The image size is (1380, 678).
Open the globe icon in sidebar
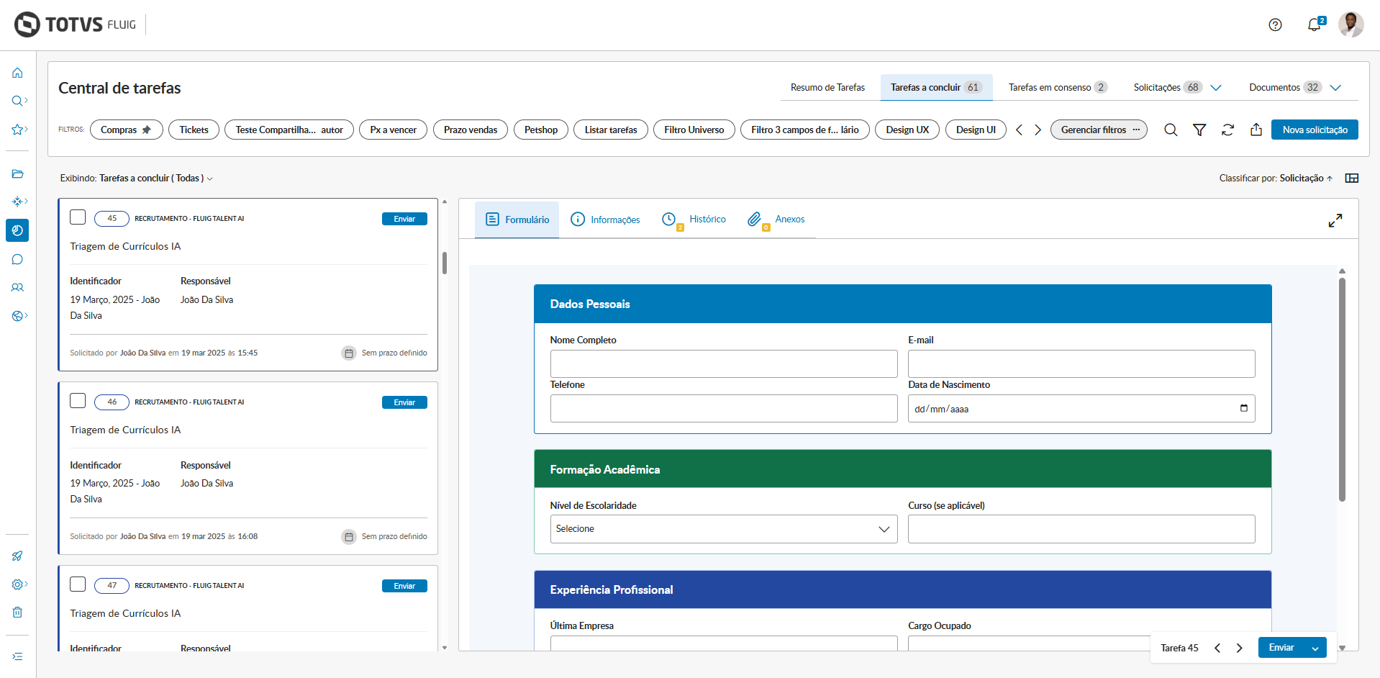(17, 316)
